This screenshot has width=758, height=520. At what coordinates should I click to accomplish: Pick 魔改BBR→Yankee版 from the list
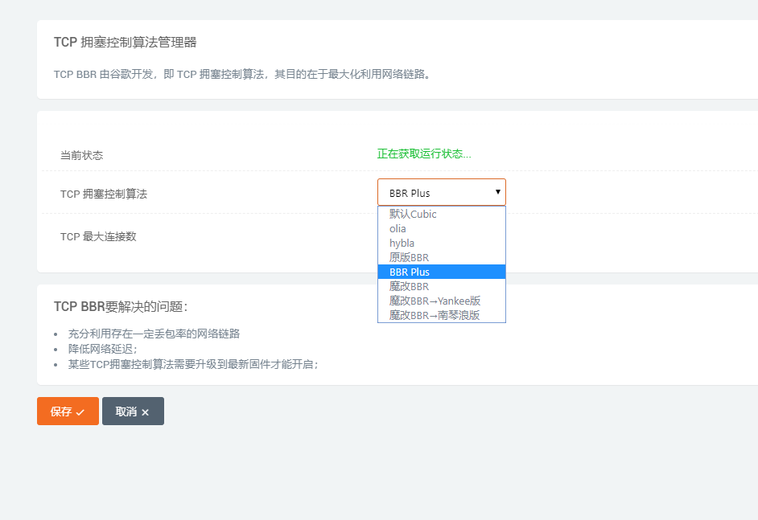[435, 301]
